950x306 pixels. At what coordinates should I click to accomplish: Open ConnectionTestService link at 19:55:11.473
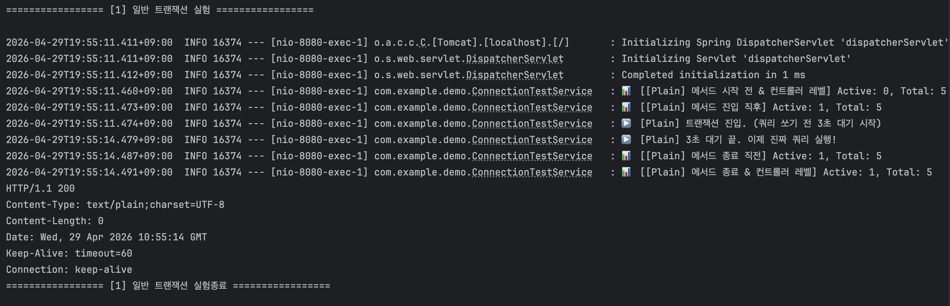coord(532,108)
